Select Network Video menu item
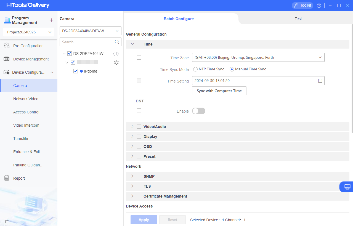The image size is (353, 226). [x=28, y=99]
